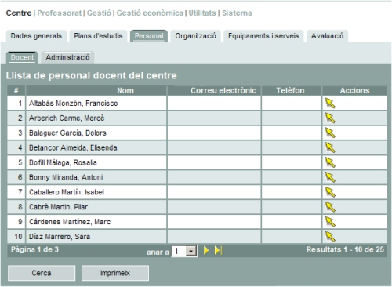This screenshot has height=287, width=392.
Task: Jump to last page arrow
Action: (218, 250)
